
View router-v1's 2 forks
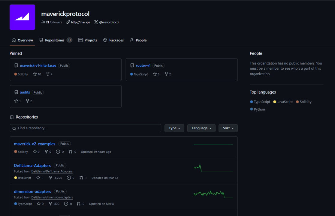click(168, 74)
